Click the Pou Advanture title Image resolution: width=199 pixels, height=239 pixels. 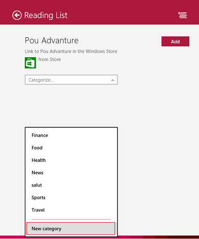click(x=51, y=40)
